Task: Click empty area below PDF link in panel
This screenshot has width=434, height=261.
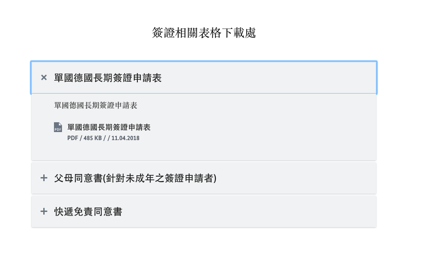Action: [x=204, y=151]
